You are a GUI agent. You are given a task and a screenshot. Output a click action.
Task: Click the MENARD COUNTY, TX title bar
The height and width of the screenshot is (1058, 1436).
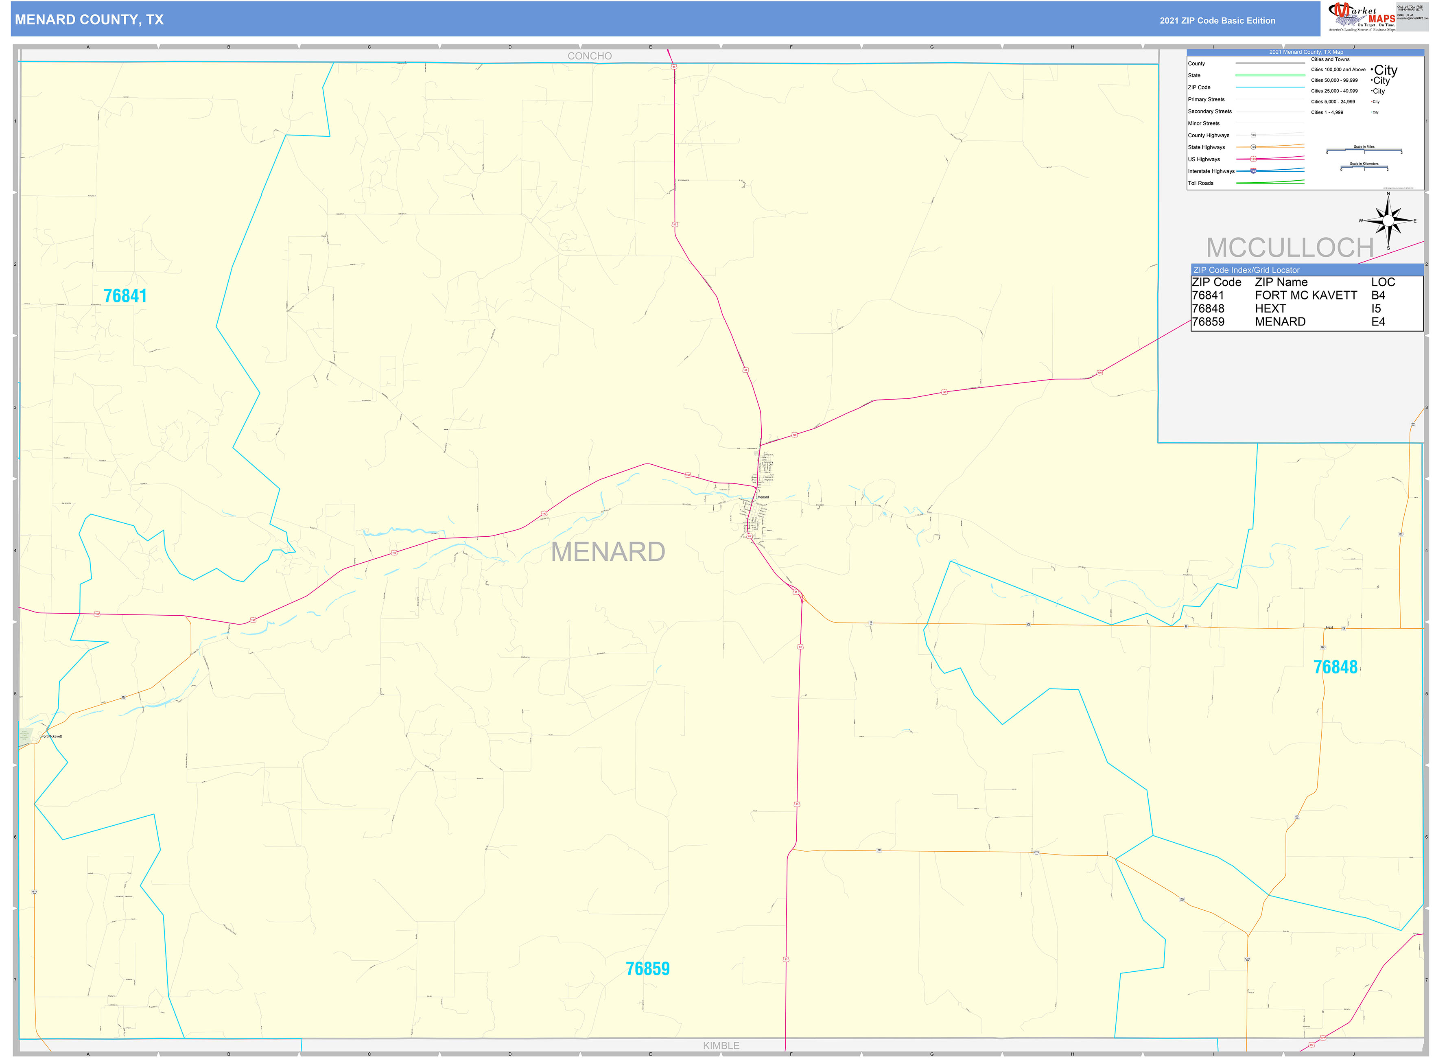(90, 20)
